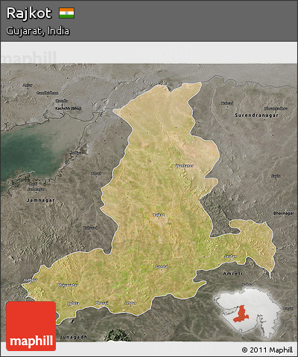This screenshot has height=357, width=298.
Task: Select the "Junagadh" district label
Action: (74, 337)
